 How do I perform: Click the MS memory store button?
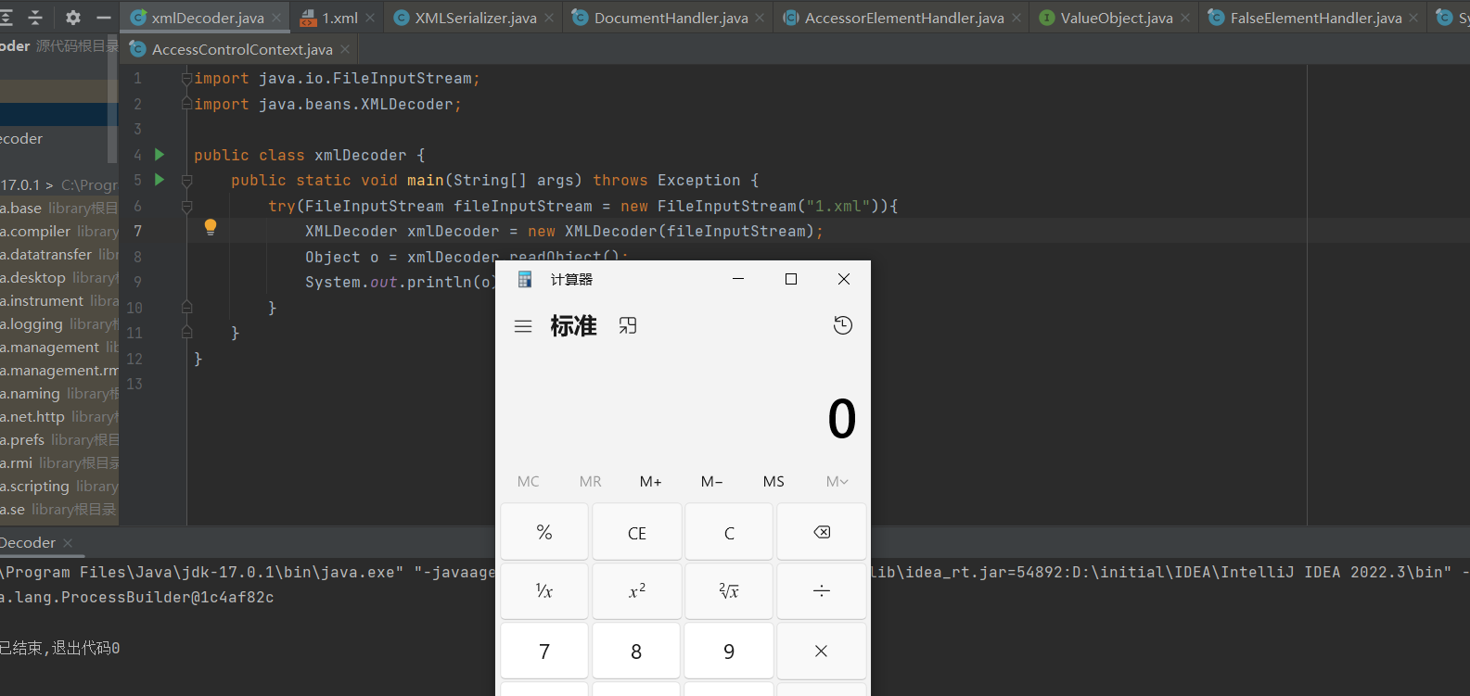773,481
